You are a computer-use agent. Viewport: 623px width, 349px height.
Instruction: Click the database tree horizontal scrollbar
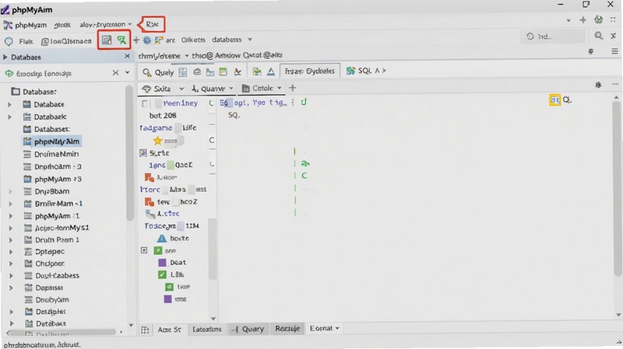pyautogui.click(x=62, y=332)
